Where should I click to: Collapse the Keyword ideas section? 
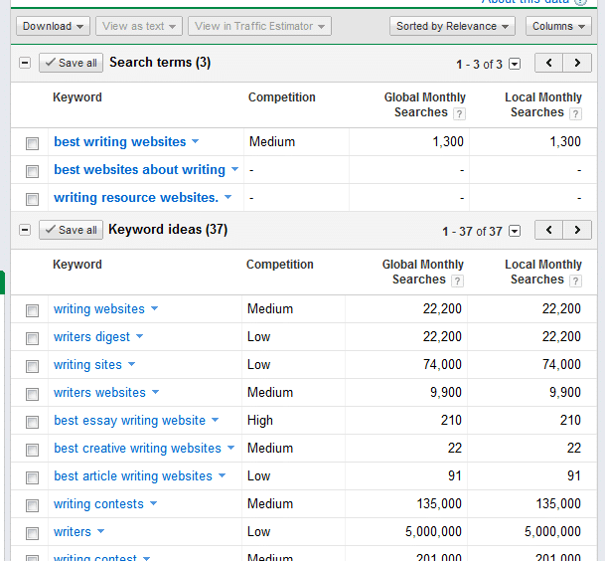pos(25,230)
